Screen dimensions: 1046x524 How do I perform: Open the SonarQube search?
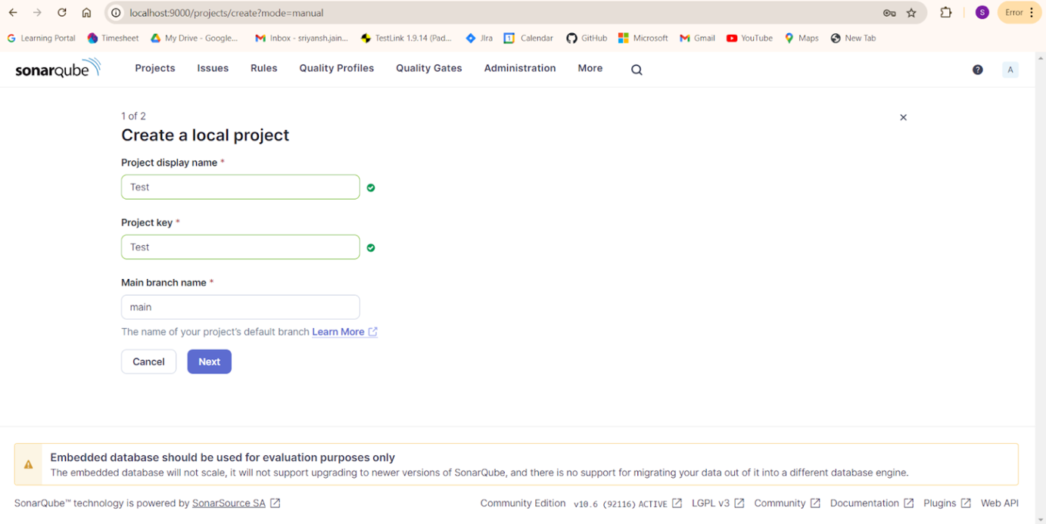pos(636,69)
